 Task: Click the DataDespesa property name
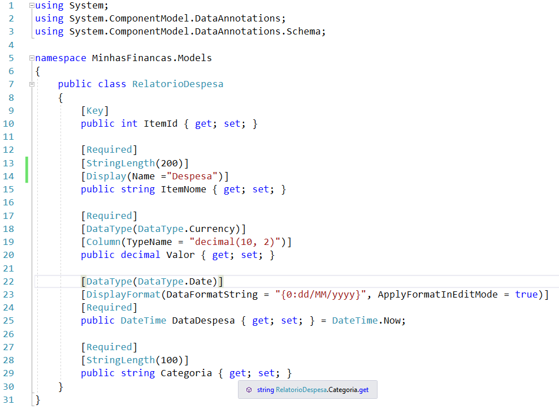(203, 321)
